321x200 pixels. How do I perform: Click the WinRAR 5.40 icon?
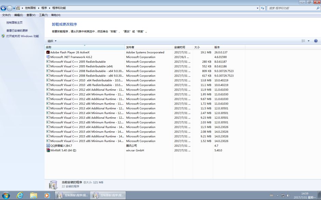coord(48,150)
